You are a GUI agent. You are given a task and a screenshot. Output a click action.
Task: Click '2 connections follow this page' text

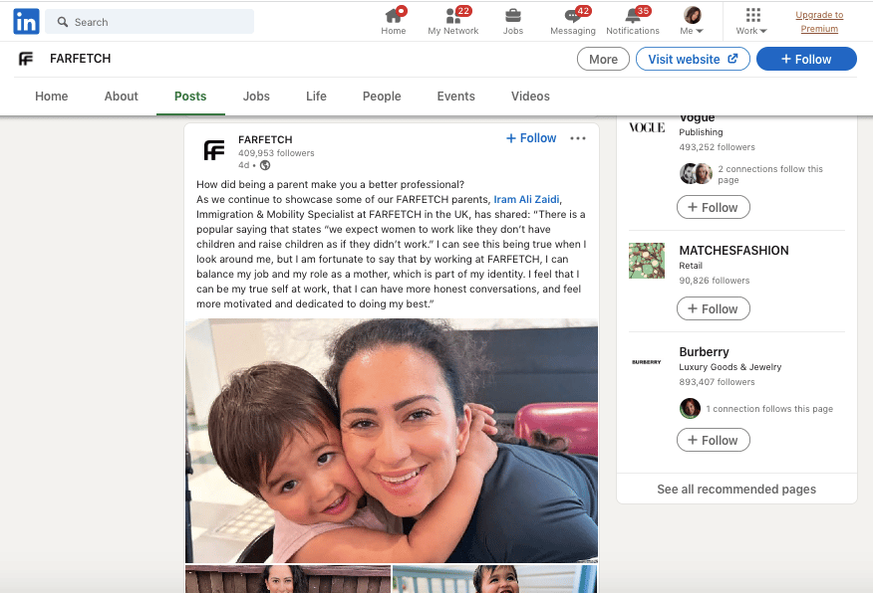[770, 174]
